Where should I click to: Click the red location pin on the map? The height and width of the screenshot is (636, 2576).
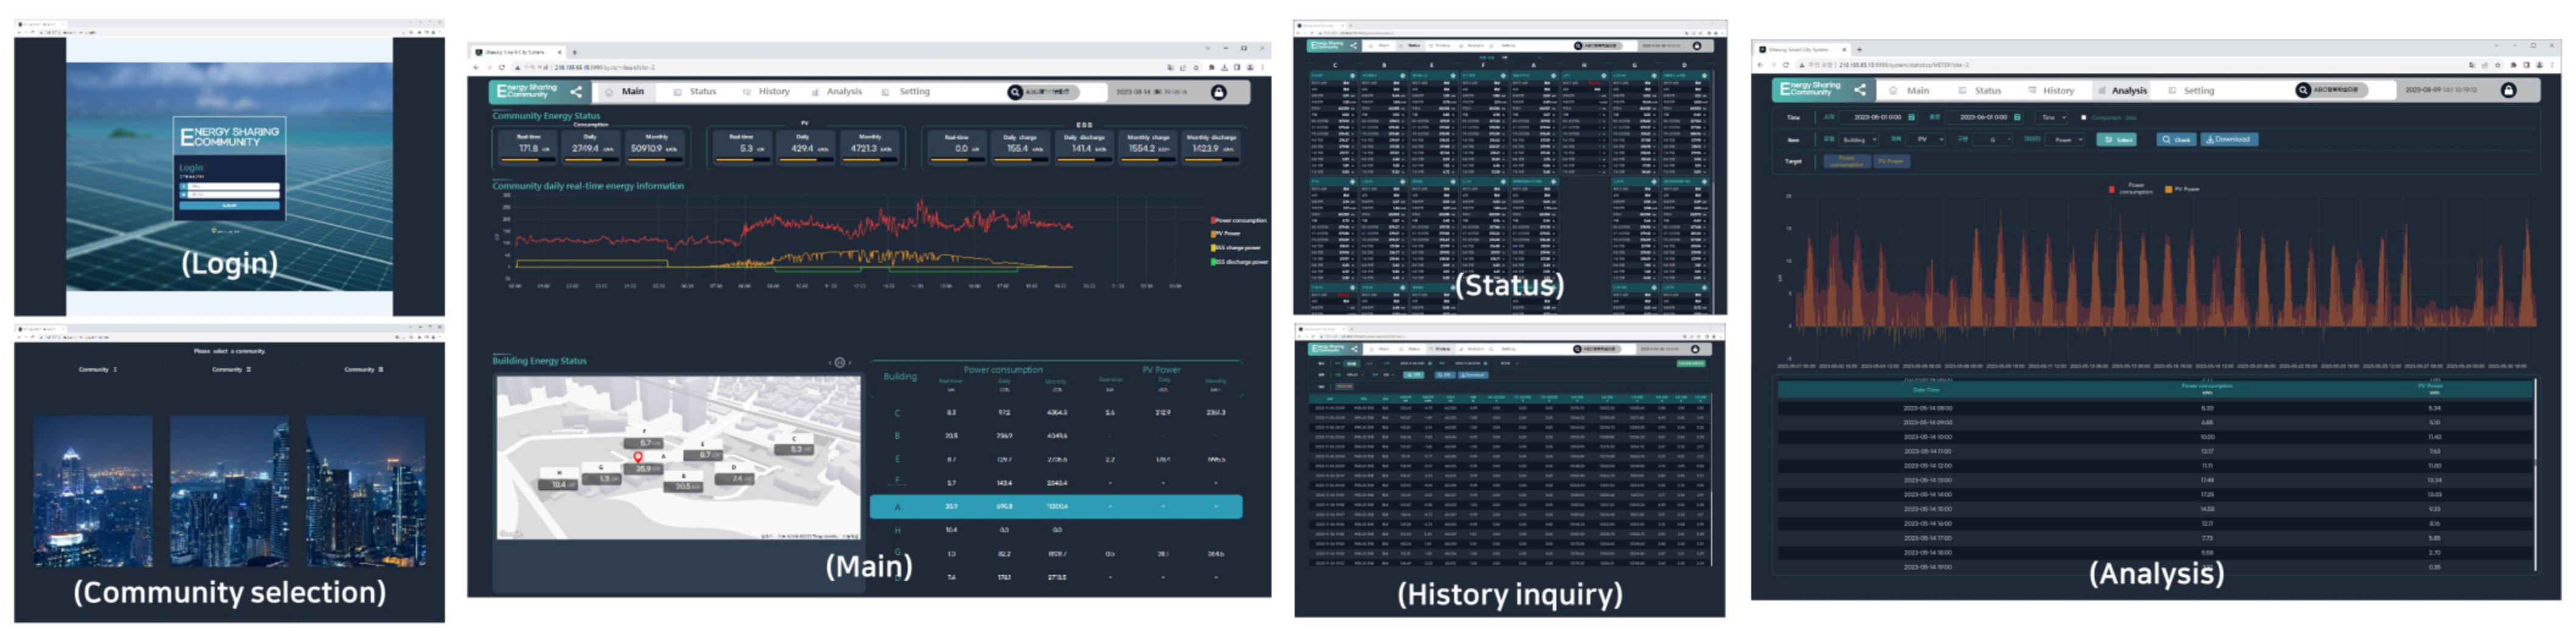pyautogui.click(x=638, y=458)
